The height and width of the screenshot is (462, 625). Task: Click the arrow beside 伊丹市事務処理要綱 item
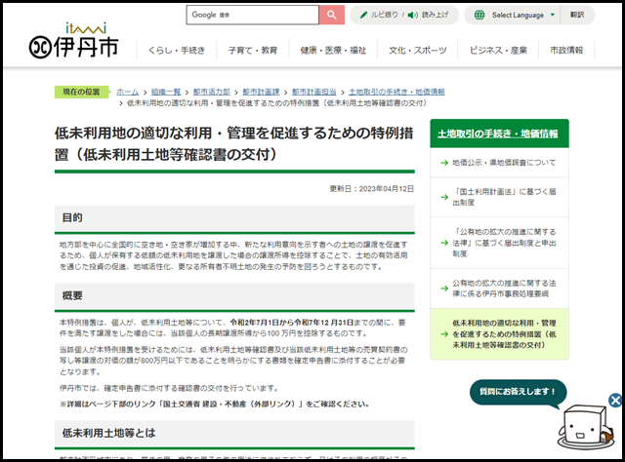click(x=444, y=289)
